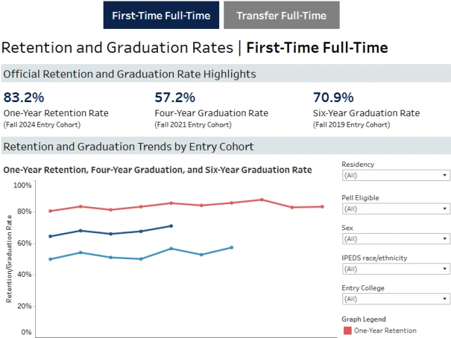Switch to the Transfer Full-Time tab
This screenshot has width=451, height=338.
tap(281, 15)
